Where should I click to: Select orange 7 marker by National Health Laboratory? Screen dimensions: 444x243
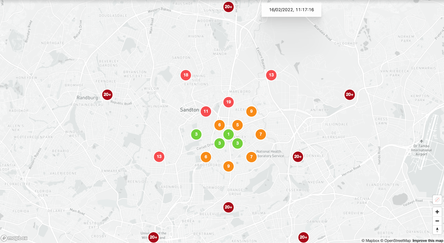pyautogui.click(x=251, y=157)
